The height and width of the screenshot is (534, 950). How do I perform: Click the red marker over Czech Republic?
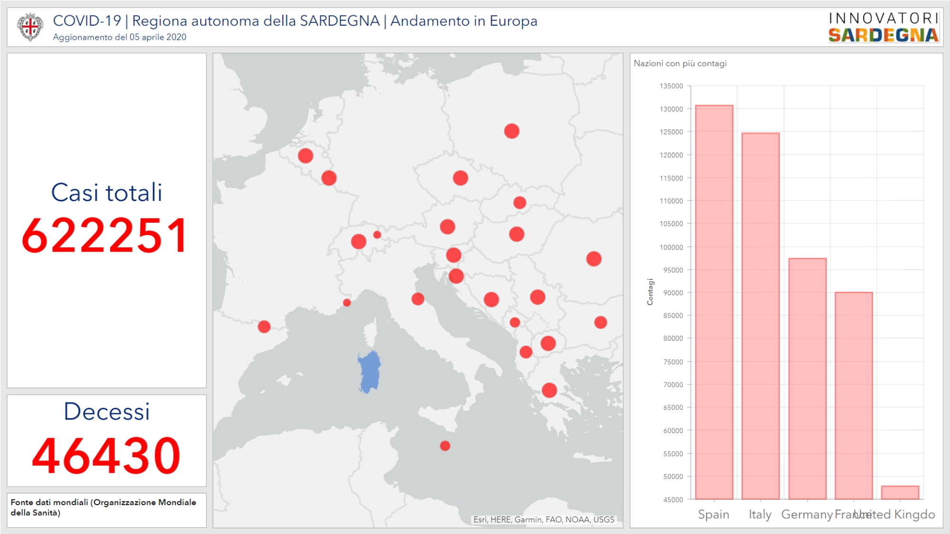pyautogui.click(x=460, y=178)
